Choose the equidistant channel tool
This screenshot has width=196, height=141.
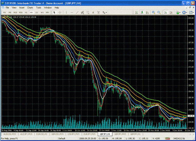[x=82, y=12]
